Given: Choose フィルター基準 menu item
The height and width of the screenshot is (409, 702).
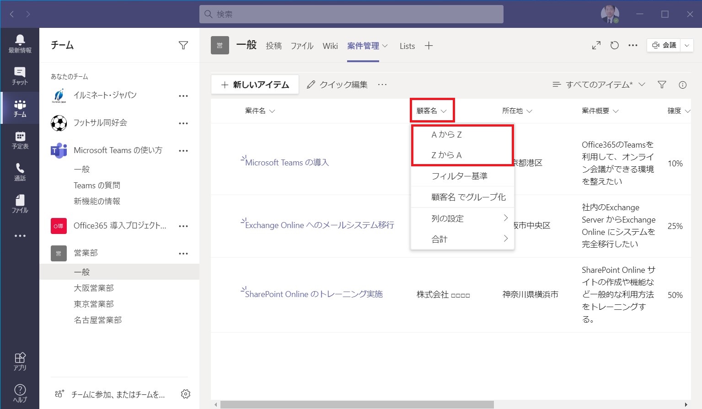Looking at the screenshot, I should [463, 176].
